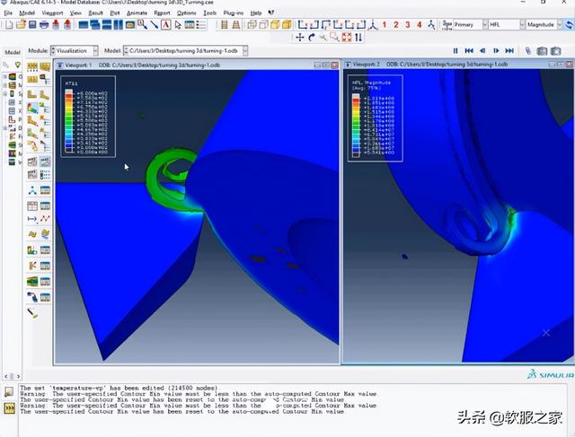Screen dimensions: 575x437
Task: Click the selection arrow cursor icon
Action: pos(178,25)
